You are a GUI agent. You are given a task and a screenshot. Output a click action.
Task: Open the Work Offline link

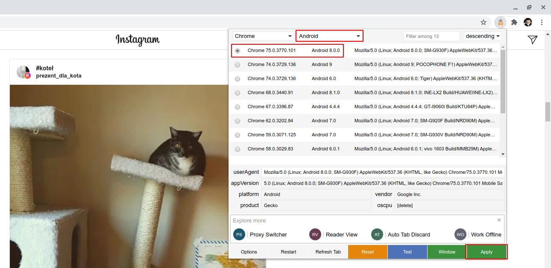486,234
